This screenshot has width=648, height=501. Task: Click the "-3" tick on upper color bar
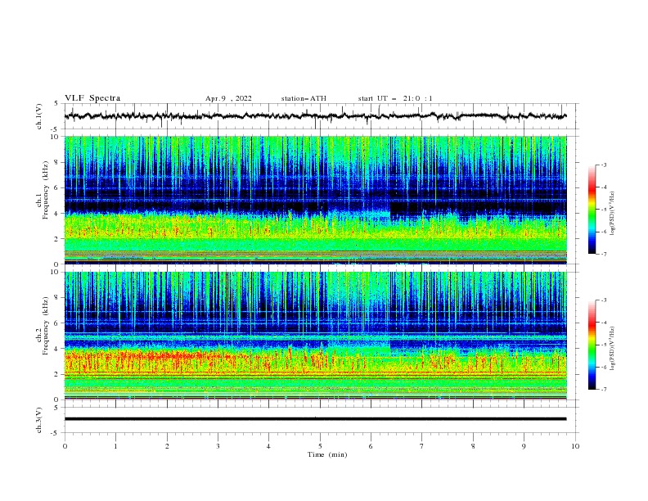(x=603, y=165)
